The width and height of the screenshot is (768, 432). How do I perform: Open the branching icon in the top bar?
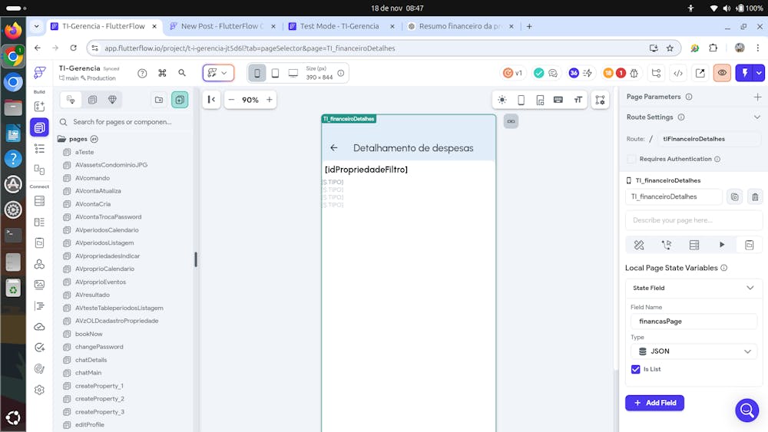[656, 74]
